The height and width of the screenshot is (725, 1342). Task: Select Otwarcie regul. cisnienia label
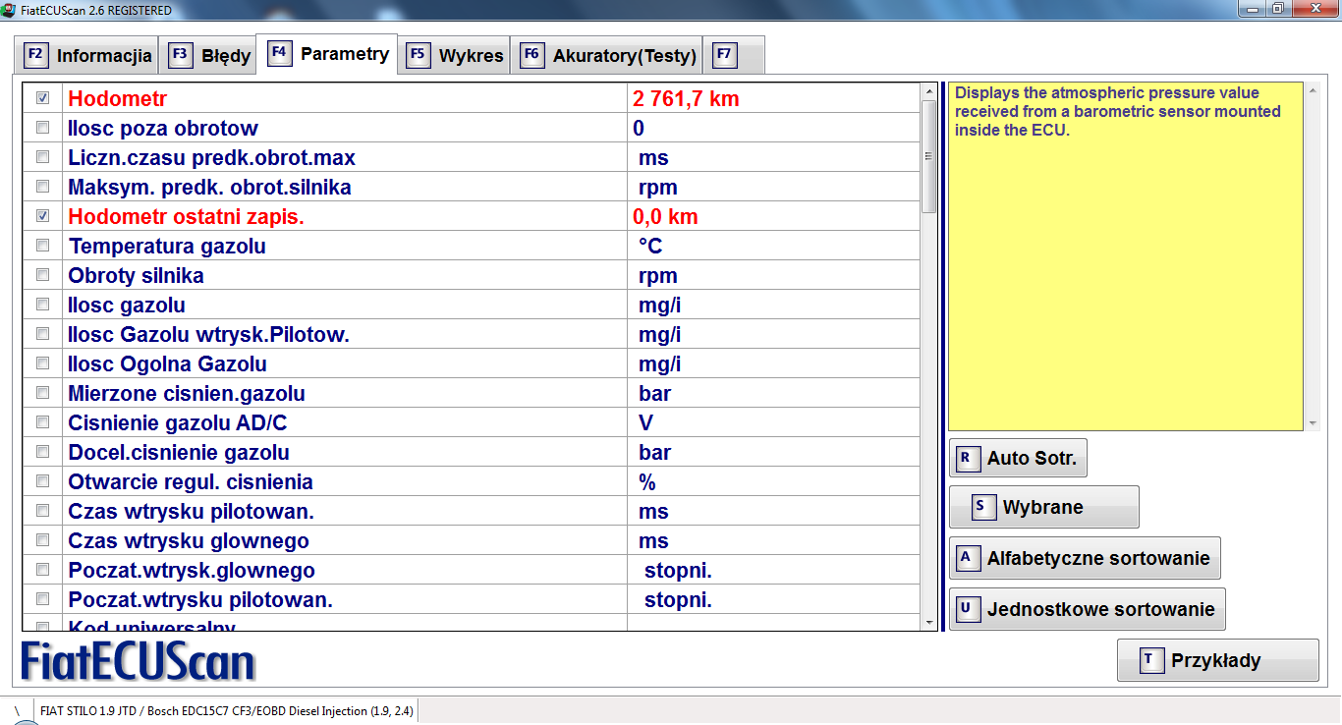191,481
